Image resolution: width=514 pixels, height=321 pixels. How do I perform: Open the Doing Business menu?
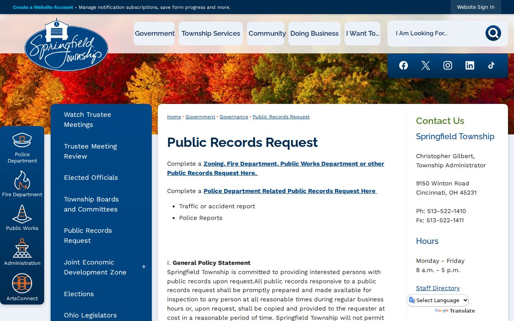(x=314, y=33)
